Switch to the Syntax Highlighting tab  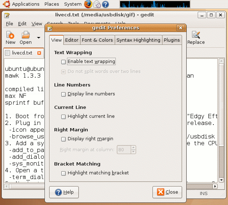138,40
